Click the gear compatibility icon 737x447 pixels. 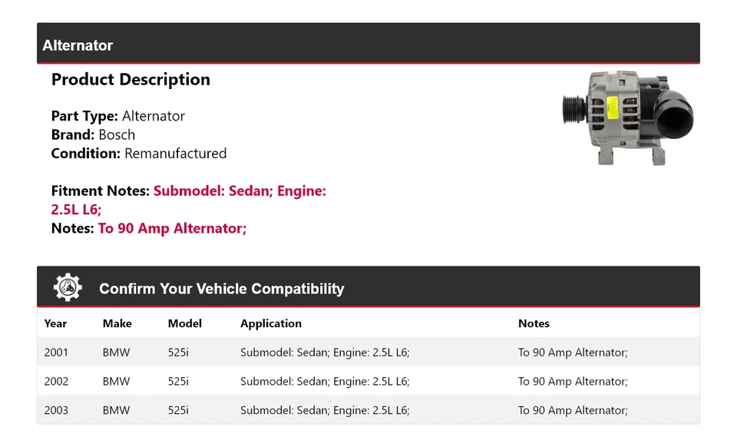(68, 288)
